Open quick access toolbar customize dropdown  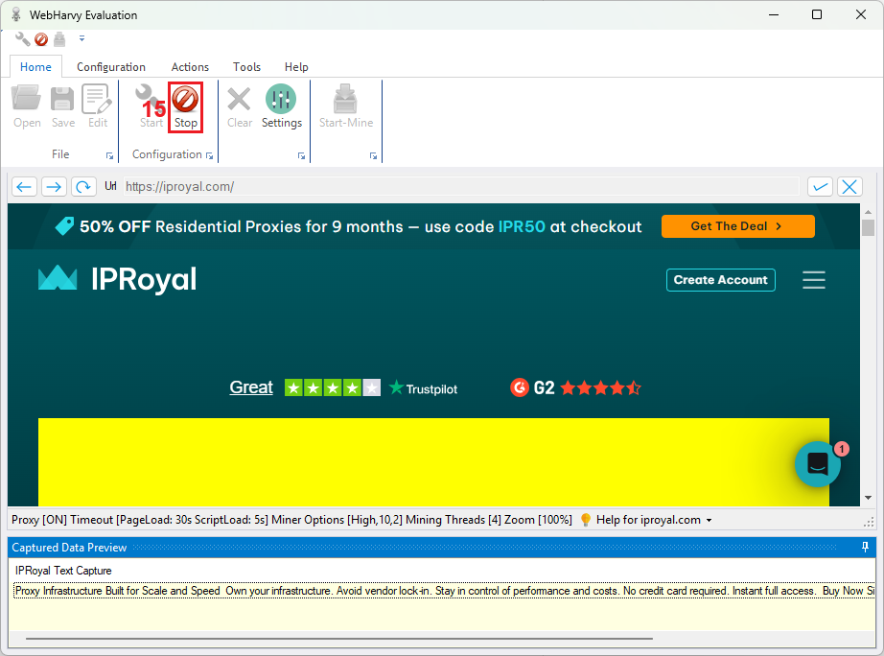point(81,39)
